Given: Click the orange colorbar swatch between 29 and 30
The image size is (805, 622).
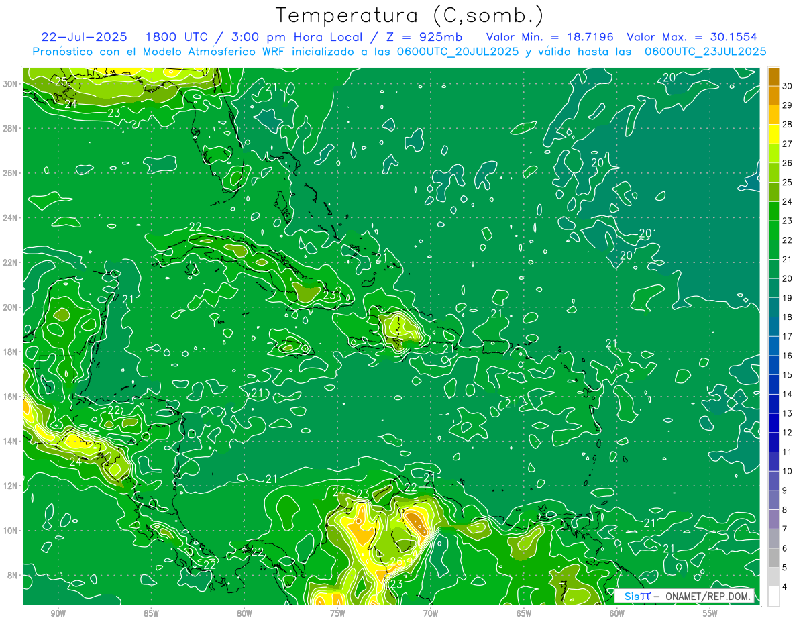Looking at the screenshot, I should (773, 96).
